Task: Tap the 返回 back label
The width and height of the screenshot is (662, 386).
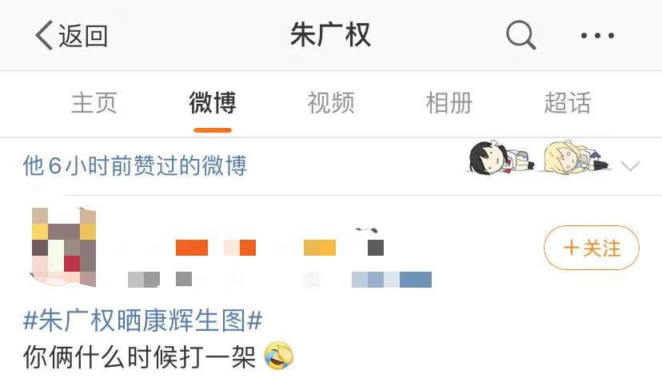Action: coord(83,35)
